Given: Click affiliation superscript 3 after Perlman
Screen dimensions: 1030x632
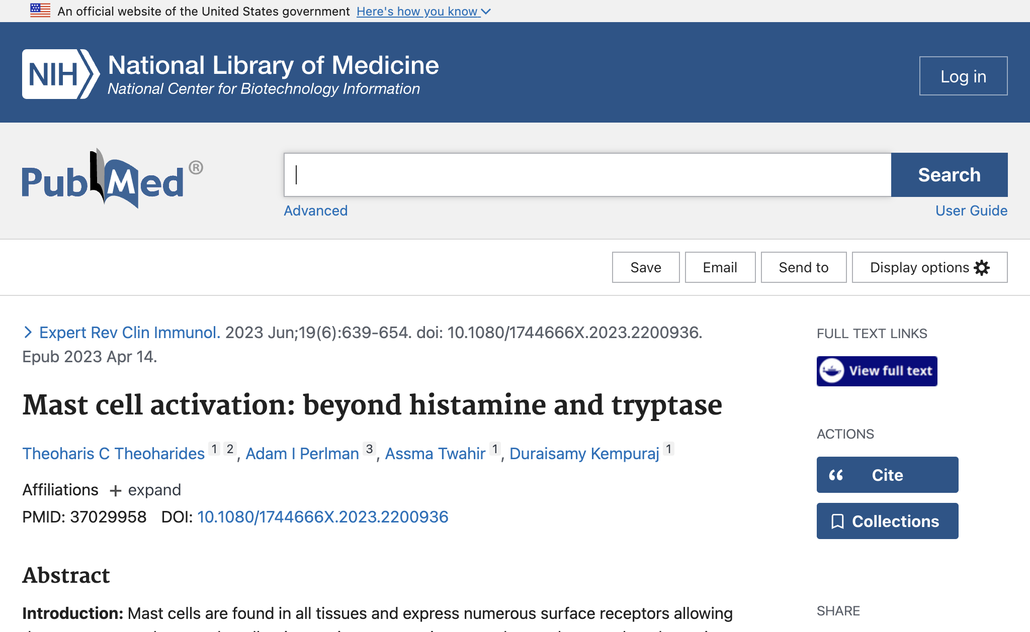Looking at the screenshot, I should pos(370,449).
